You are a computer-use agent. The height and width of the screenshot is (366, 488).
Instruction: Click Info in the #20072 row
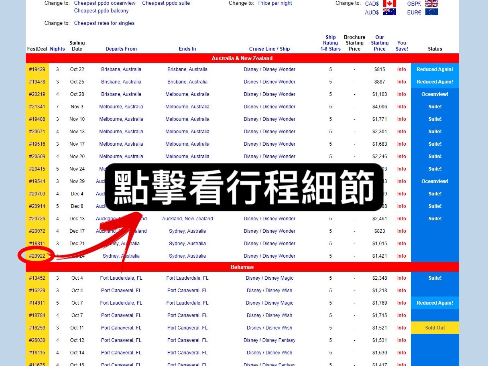[402, 231]
